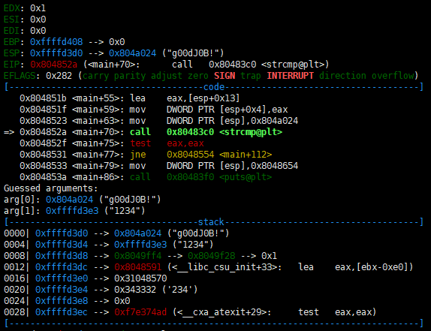Image resolution: width=431 pixels, height=331 pixels.
Task: Select address 0x804851f main+59 line
Action: click(x=43, y=110)
